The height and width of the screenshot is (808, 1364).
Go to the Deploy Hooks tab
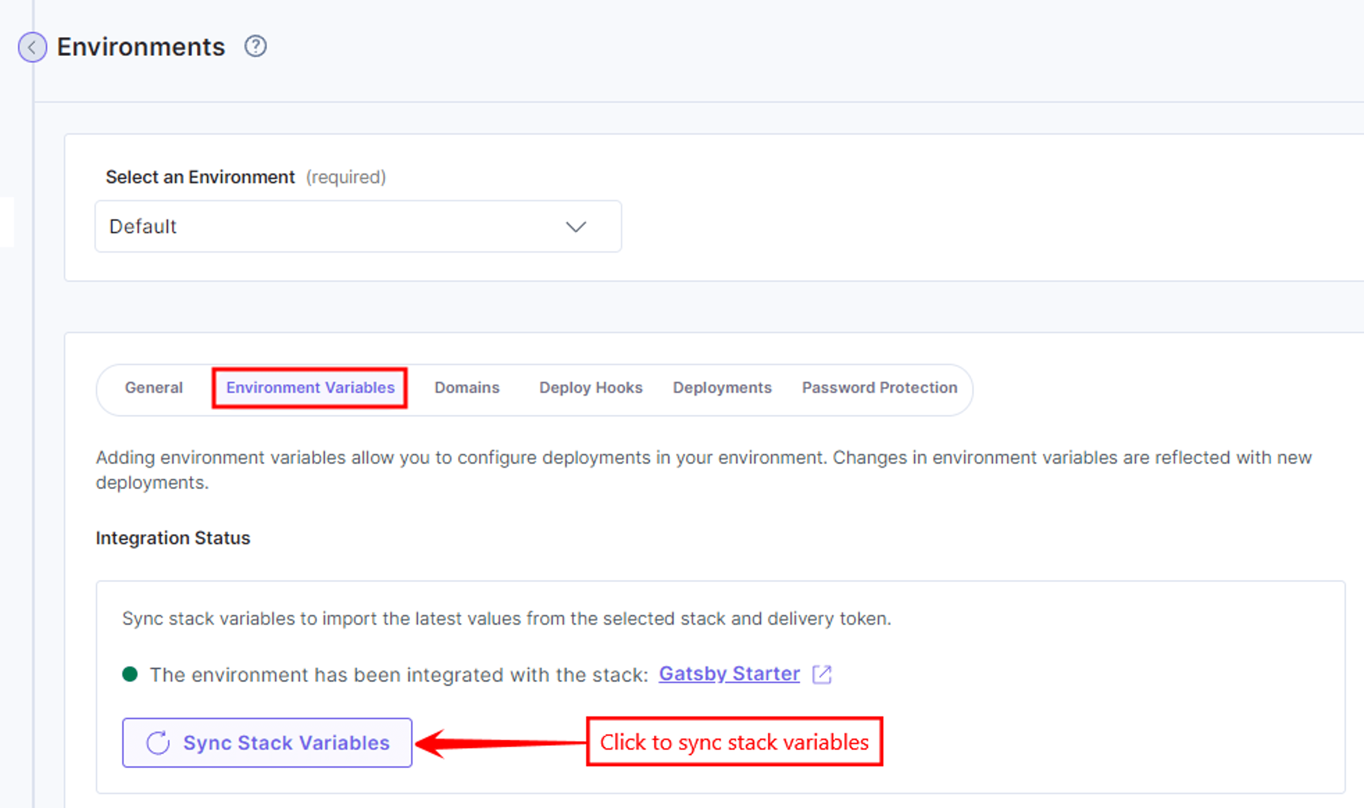pyautogui.click(x=591, y=388)
